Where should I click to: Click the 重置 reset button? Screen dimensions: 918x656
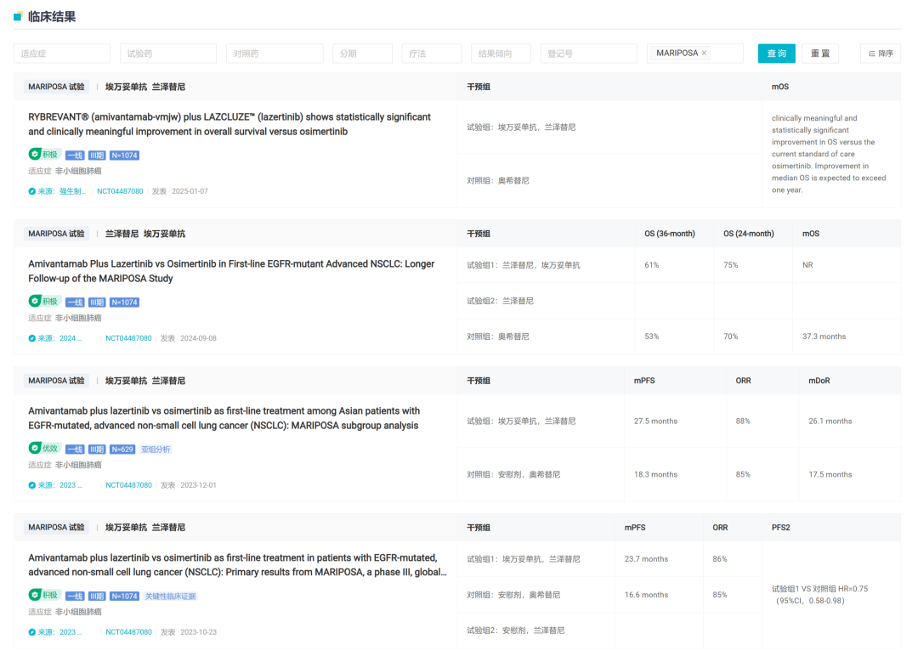pyautogui.click(x=820, y=54)
